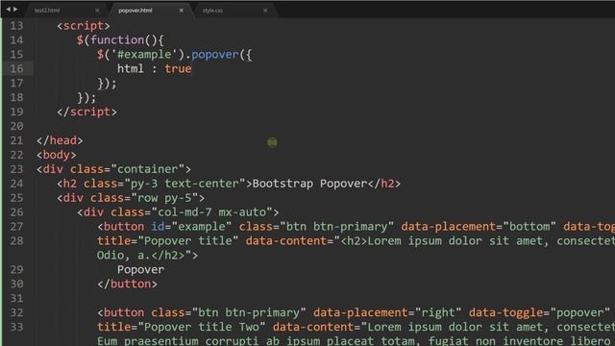
Task: Click the Bootstrap Popover heading text
Action: click(309, 184)
